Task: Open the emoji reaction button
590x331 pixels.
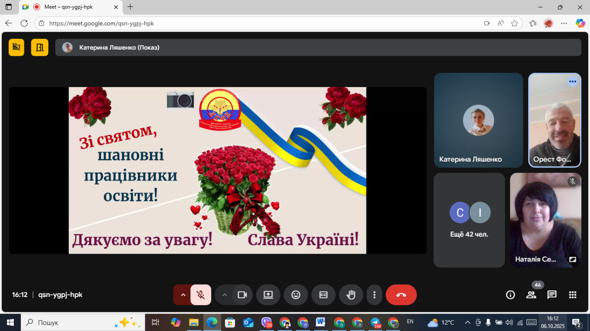Action: click(296, 295)
